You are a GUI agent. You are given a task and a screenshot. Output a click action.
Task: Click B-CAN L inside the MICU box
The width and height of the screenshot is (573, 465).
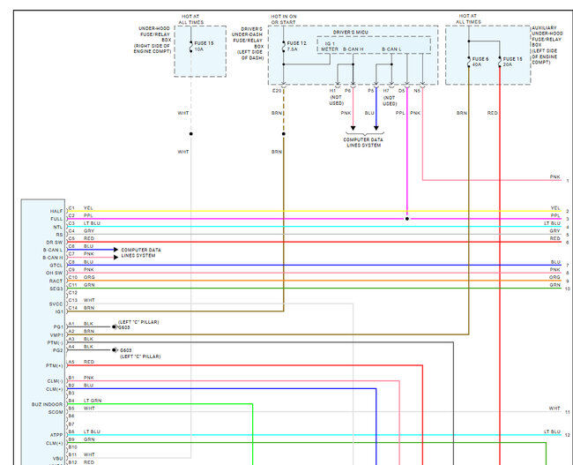click(391, 49)
